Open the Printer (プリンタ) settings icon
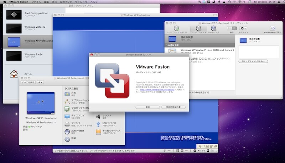This screenshot has width=285, height=163. [67, 124]
